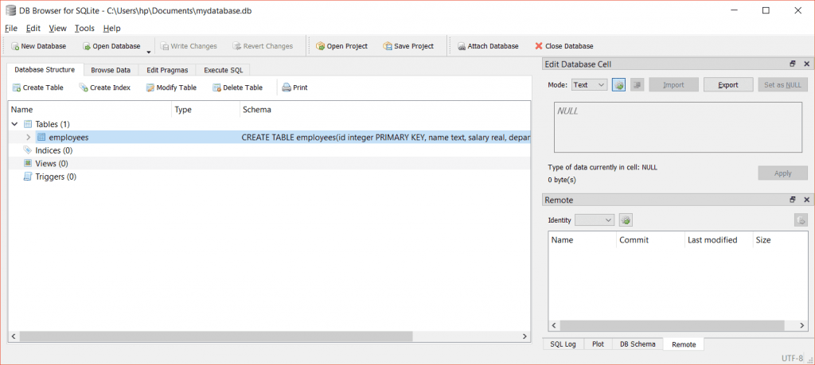Click the structure list horizontal scrollbar

[x=216, y=336]
